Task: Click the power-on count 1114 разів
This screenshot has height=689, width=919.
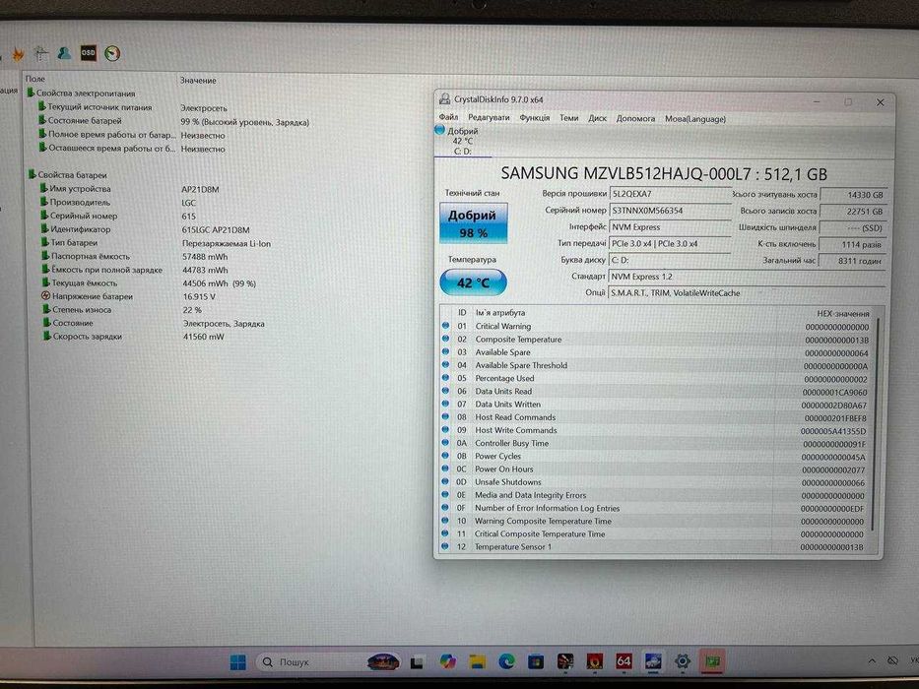Action: click(x=852, y=244)
